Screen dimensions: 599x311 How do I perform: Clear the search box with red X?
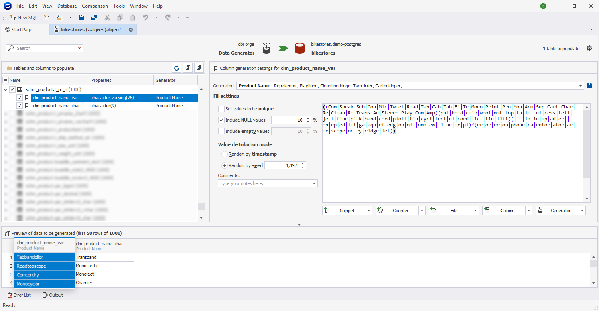point(79,48)
